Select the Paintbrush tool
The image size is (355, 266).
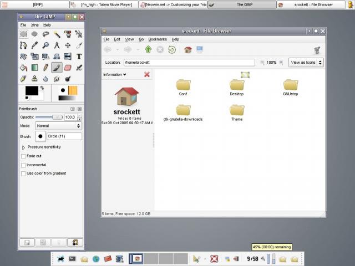(57, 68)
